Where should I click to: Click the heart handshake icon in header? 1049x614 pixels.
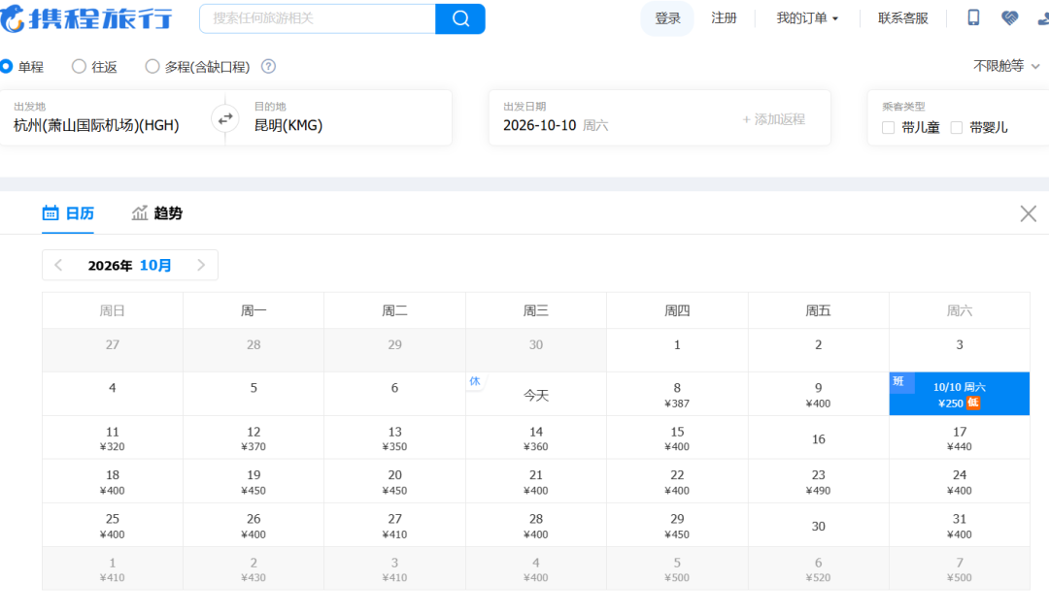pos(1009,18)
